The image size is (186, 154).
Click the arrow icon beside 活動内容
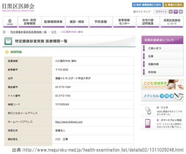point(144,64)
